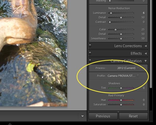The image size is (156, 125).
Task: Click the Luminance noise reduction slider handle
Action: 111,13
